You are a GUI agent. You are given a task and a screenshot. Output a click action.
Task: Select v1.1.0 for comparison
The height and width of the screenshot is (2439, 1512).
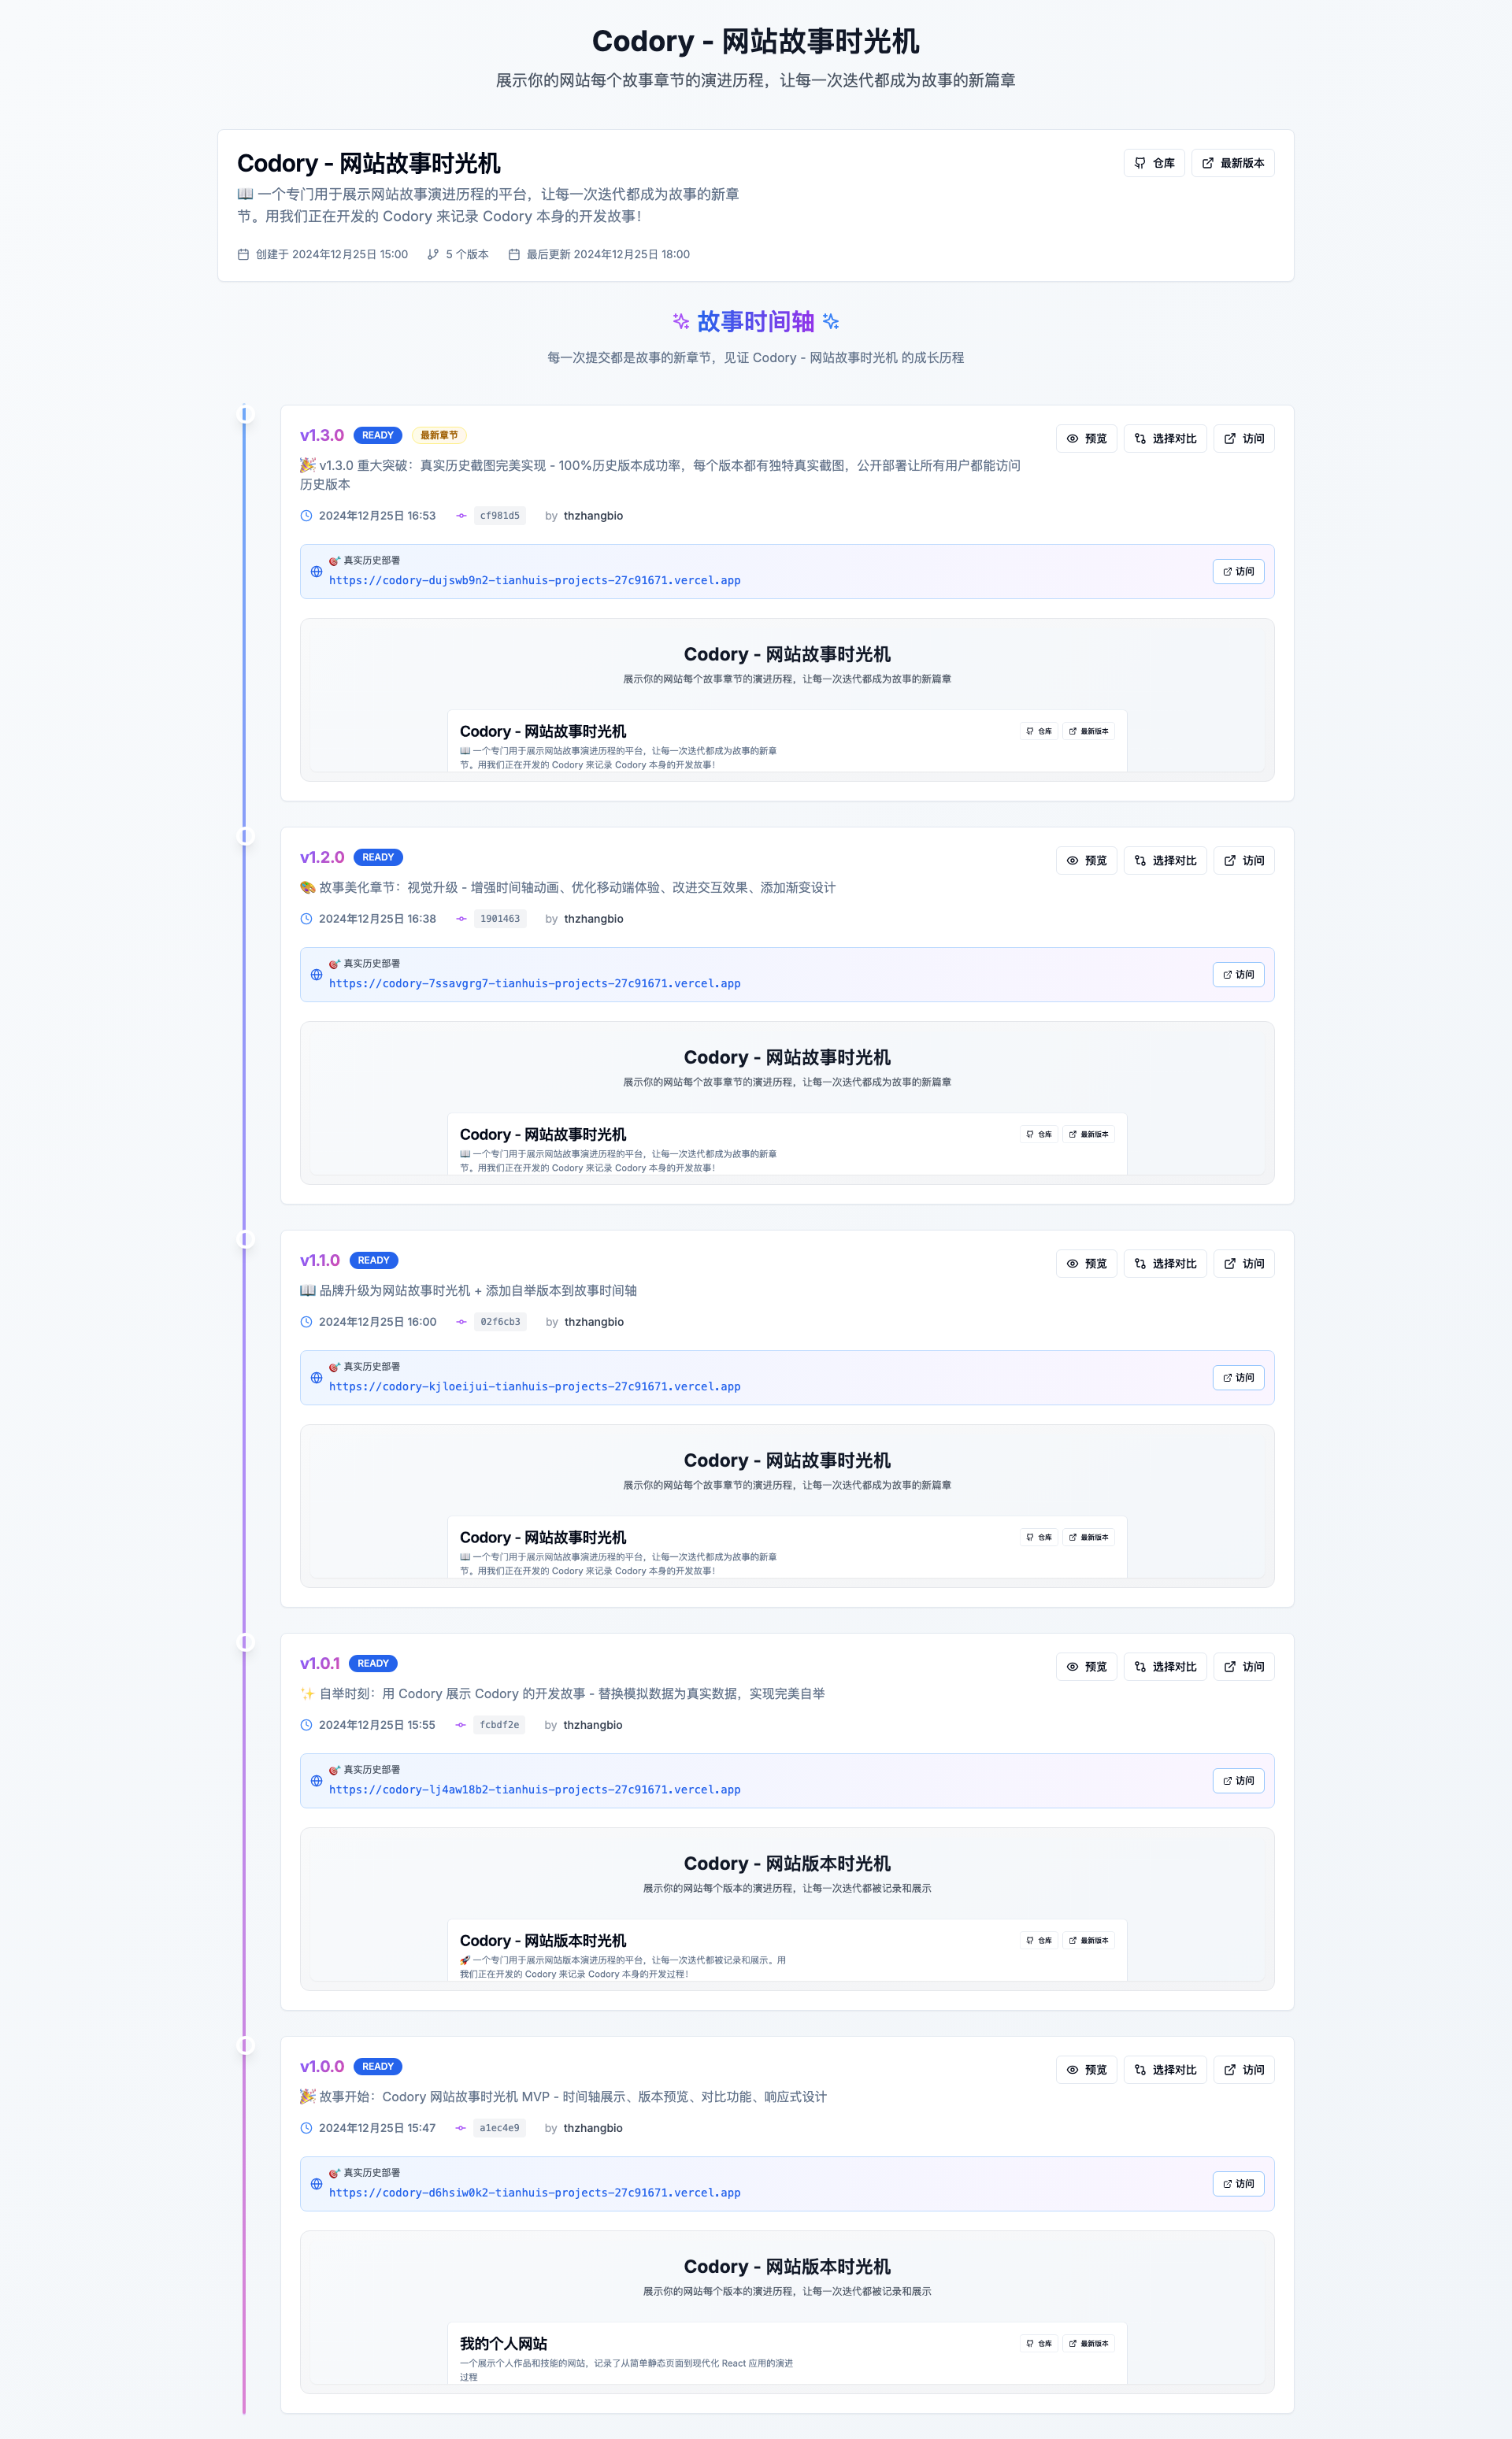tap(1165, 1264)
